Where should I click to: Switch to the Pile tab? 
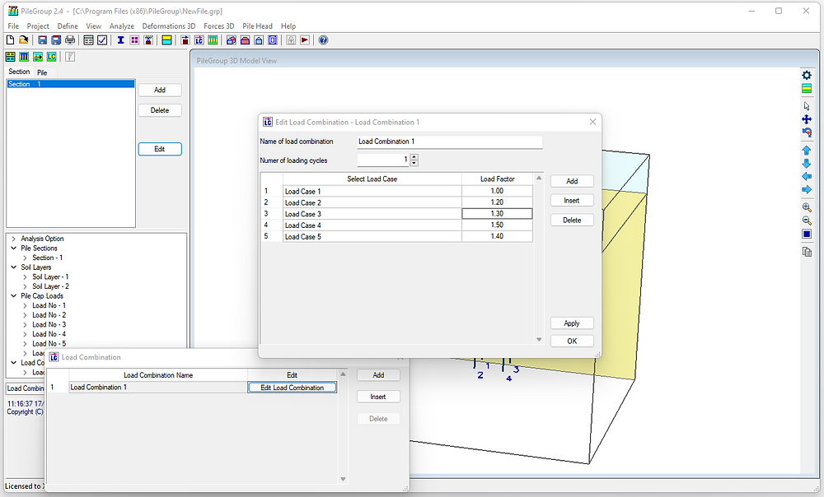point(41,72)
